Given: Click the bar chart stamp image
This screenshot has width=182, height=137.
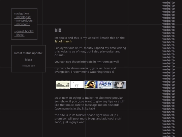Looking at the screenshot, I should pyautogui.click(x=63, y=85).
